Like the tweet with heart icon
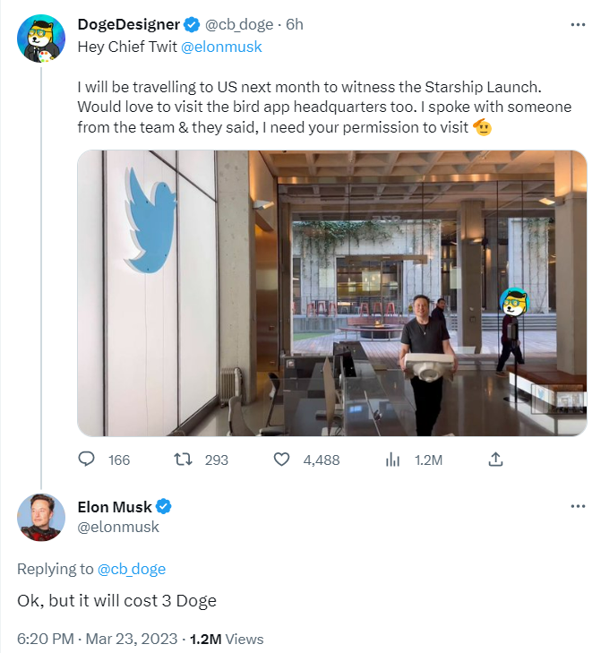The height and width of the screenshot is (653, 601). [x=281, y=460]
